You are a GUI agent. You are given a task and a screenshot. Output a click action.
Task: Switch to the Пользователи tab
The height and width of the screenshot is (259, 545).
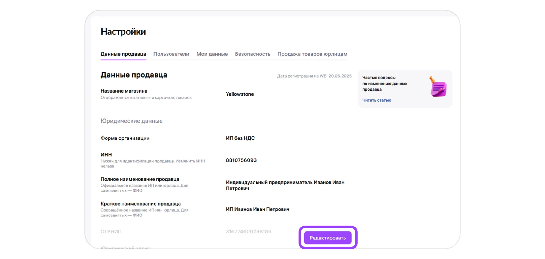(x=171, y=54)
